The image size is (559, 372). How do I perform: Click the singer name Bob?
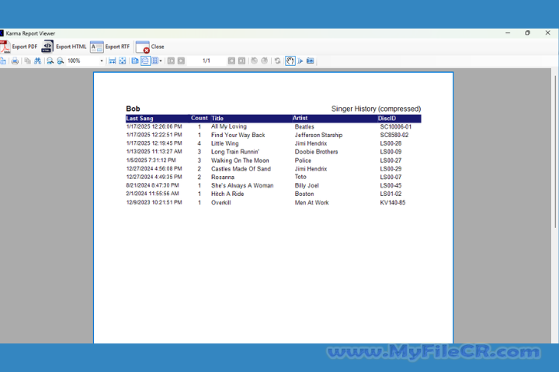click(x=133, y=108)
